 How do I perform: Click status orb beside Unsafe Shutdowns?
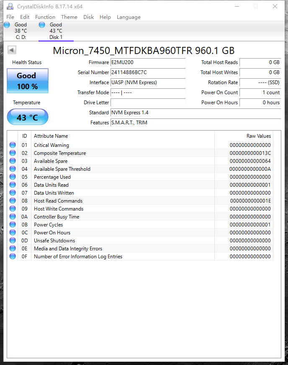click(x=13, y=240)
